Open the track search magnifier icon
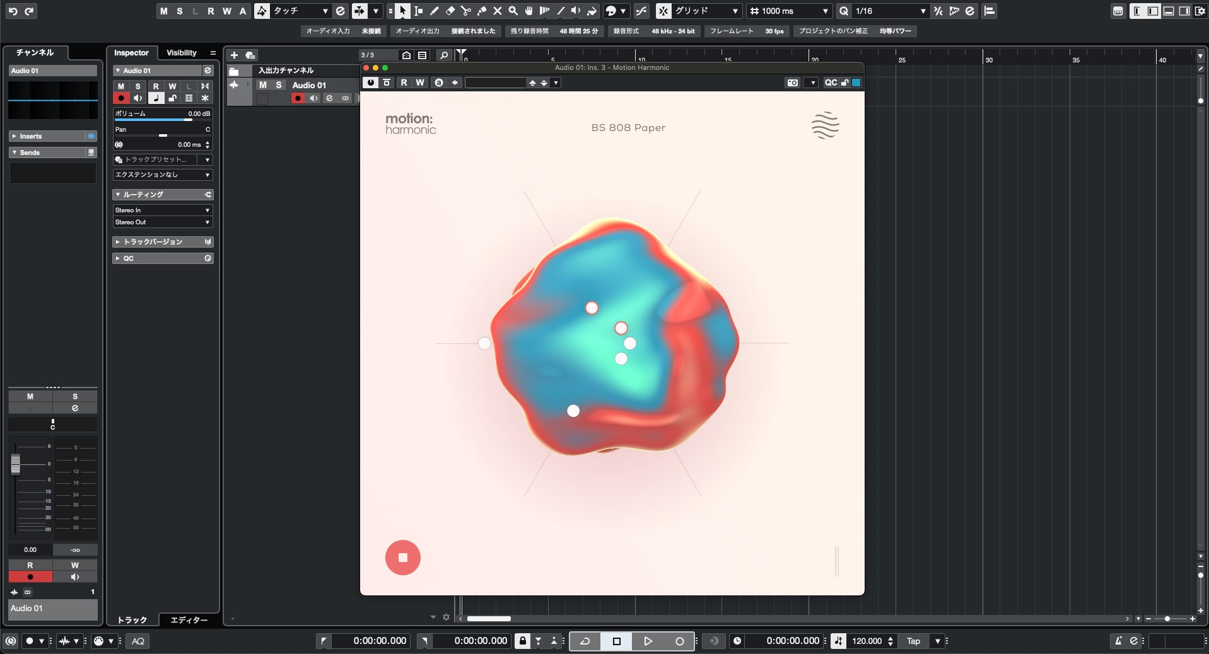 point(444,55)
